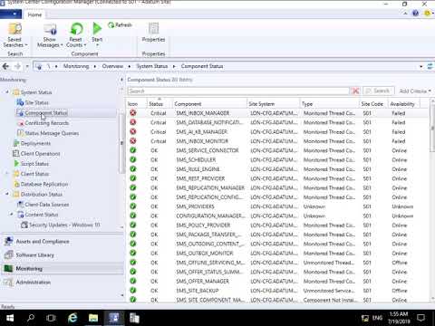Image resolution: width=435 pixels, height=326 pixels.
Task: Open the Start button dropdown arrow
Action: (x=97, y=45)
